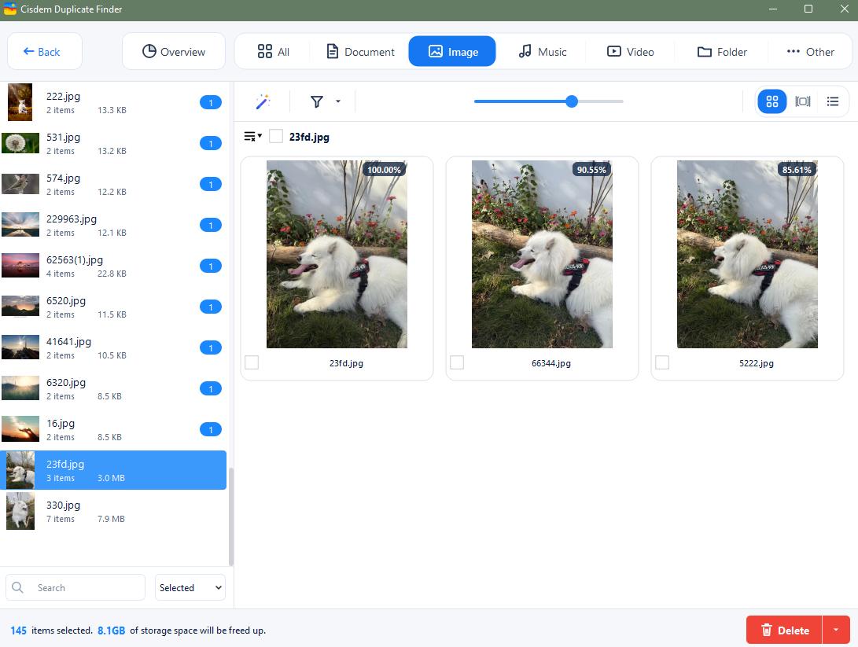Open the Selected filter combo box
This screenshot has height=647, width=858.
[x=190, y=587]
